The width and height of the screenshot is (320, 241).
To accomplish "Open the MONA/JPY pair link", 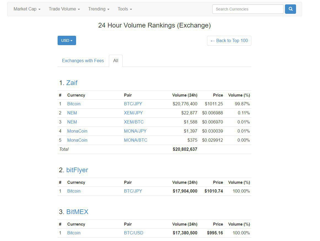I will [135, 131].
